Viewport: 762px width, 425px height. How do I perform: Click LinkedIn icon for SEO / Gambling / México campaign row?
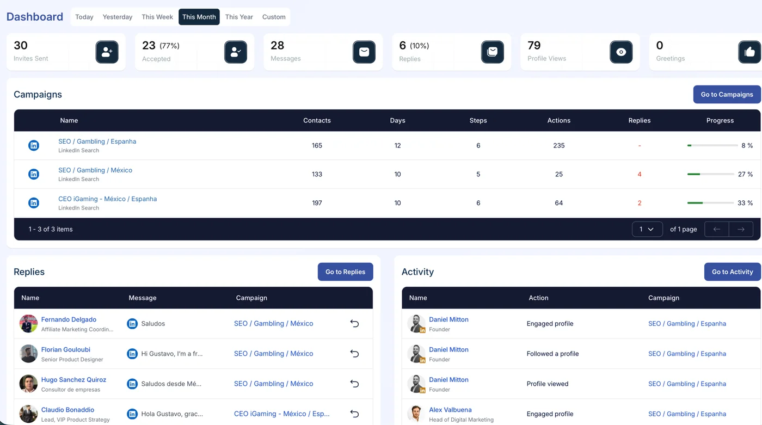34,174
